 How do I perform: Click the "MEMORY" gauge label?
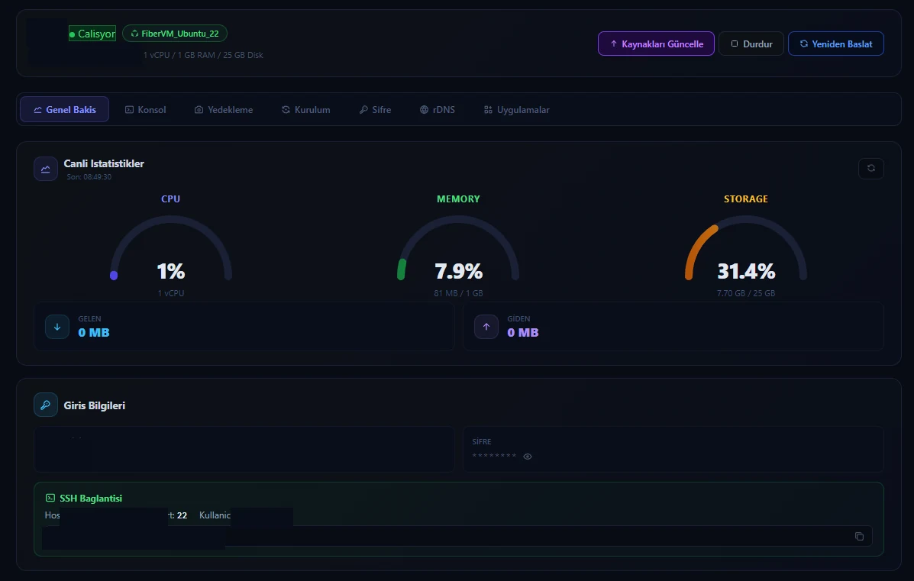pos(458,199)
